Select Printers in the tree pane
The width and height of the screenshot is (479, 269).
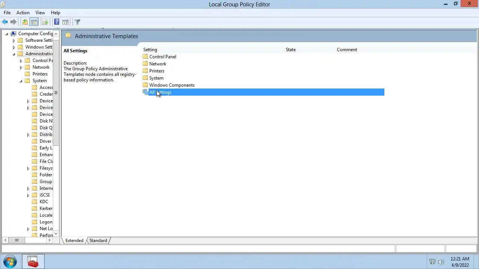pos(40,74)
